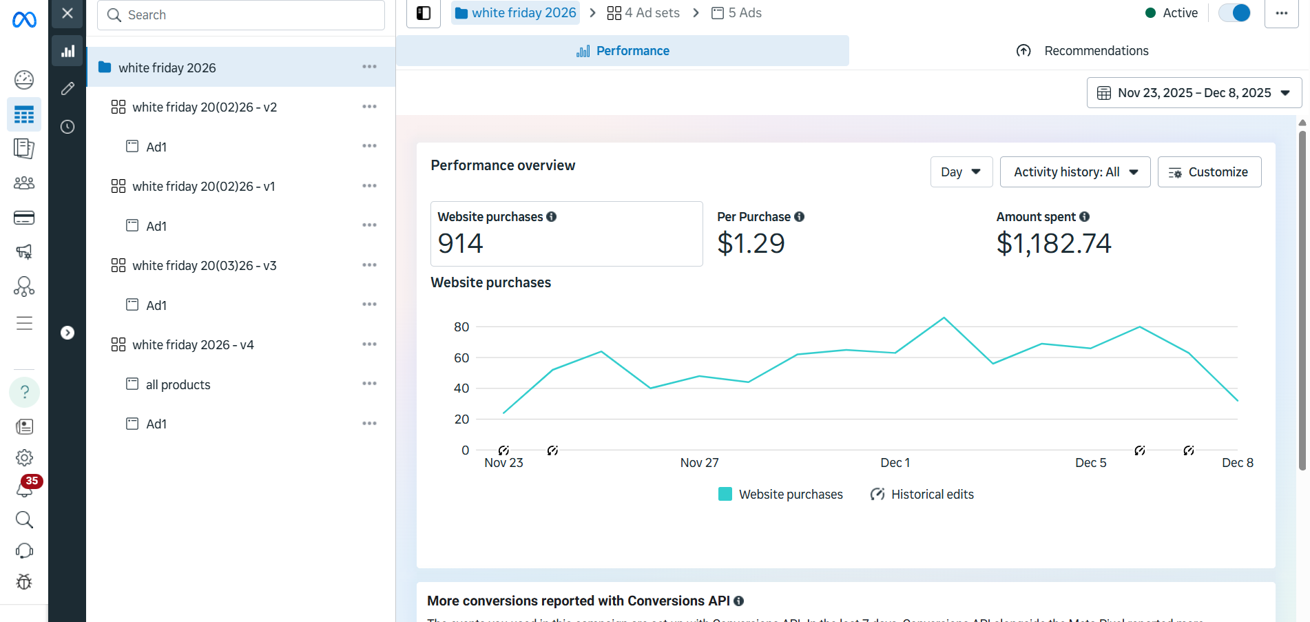Open the Day granularity dropdown
Viewport: 1310px width, 622px height.
[x=961, y=172]
